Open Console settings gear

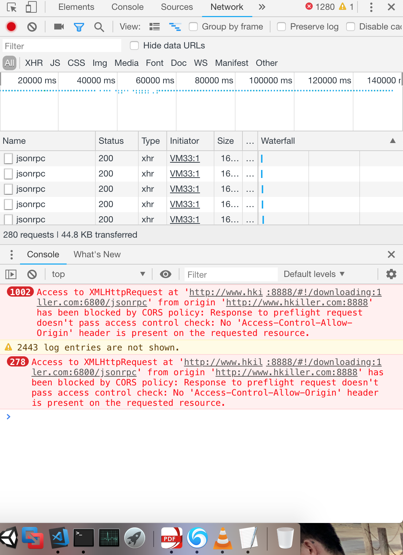tap(391, 274)
